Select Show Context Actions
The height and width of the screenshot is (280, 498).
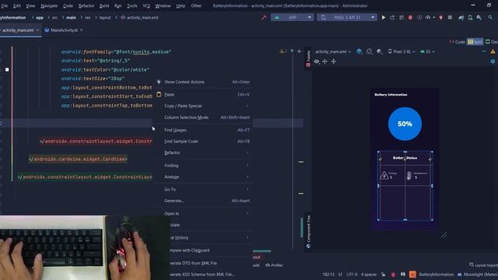(203, 82)
